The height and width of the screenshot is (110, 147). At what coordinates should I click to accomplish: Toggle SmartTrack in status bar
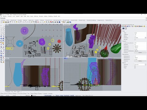tap(66, 96)
